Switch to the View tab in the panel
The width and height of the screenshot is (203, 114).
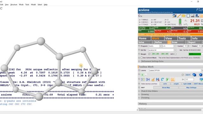click(171, 38)
